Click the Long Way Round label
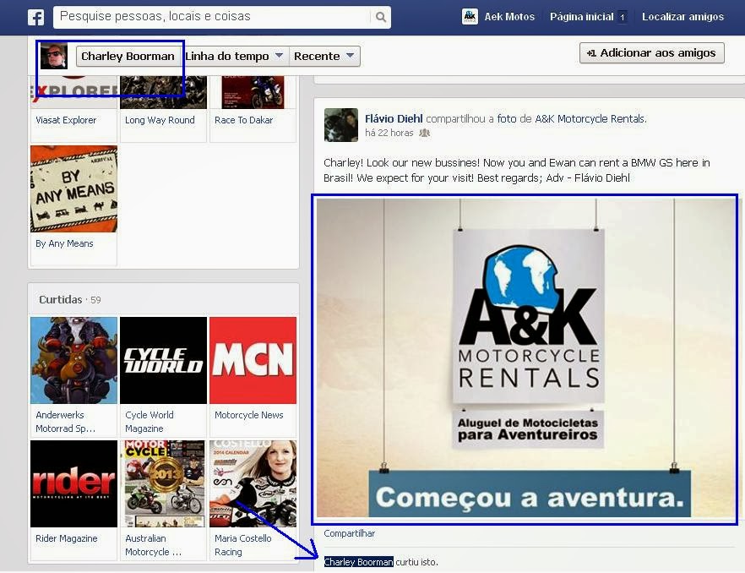This screenshot has width=745, height=573. pos(160,120)
